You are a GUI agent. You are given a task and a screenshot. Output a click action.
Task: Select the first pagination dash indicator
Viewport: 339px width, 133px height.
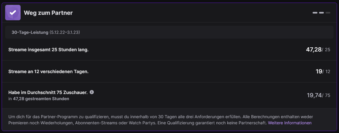pos(315,13)
